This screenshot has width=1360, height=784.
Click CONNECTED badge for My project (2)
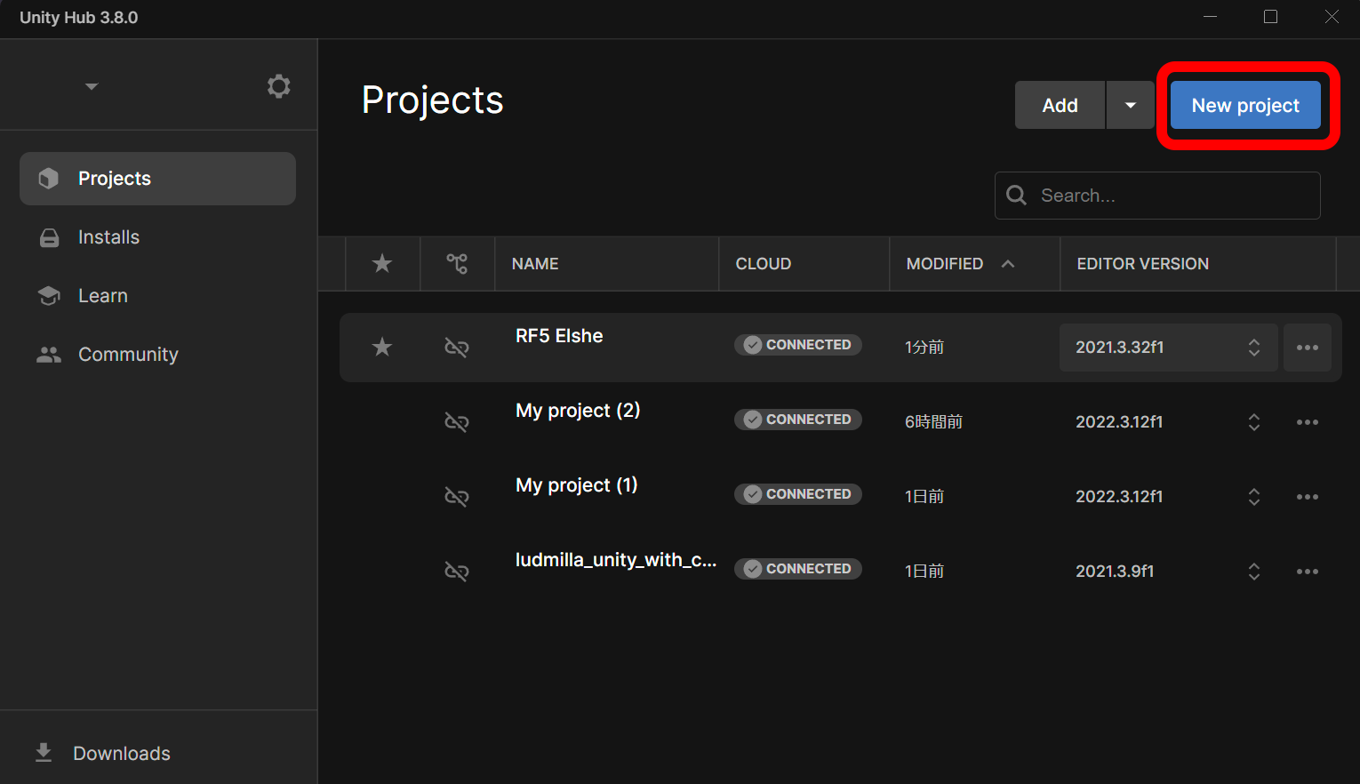pos(798,420)
